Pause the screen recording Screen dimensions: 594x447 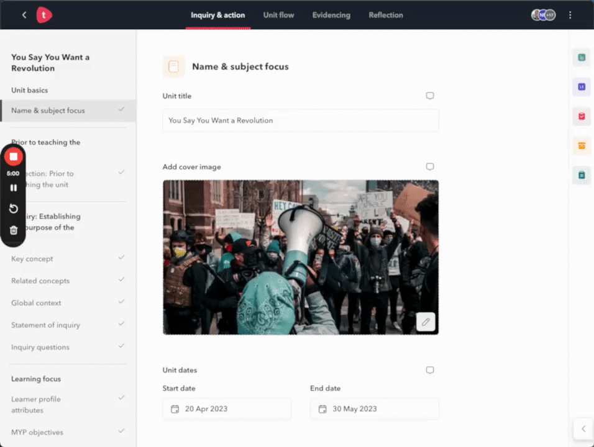pyautogui.click(x=14, y=187)
